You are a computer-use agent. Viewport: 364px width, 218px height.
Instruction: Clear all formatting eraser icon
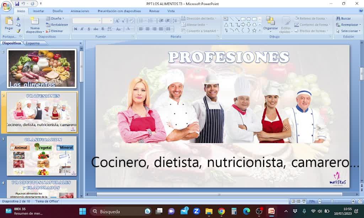[131, 21]
